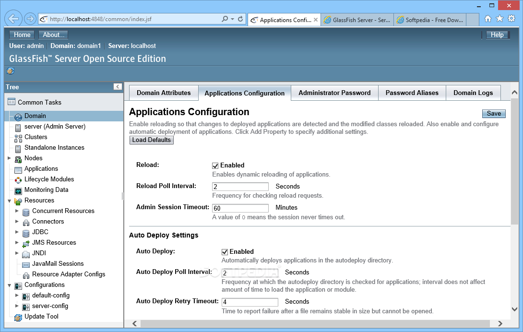Click the JDBC database icon
The height and width of the screenshot is (332, 523).
point(26,233)
